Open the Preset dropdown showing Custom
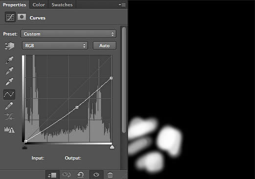 tap(68, 34)
